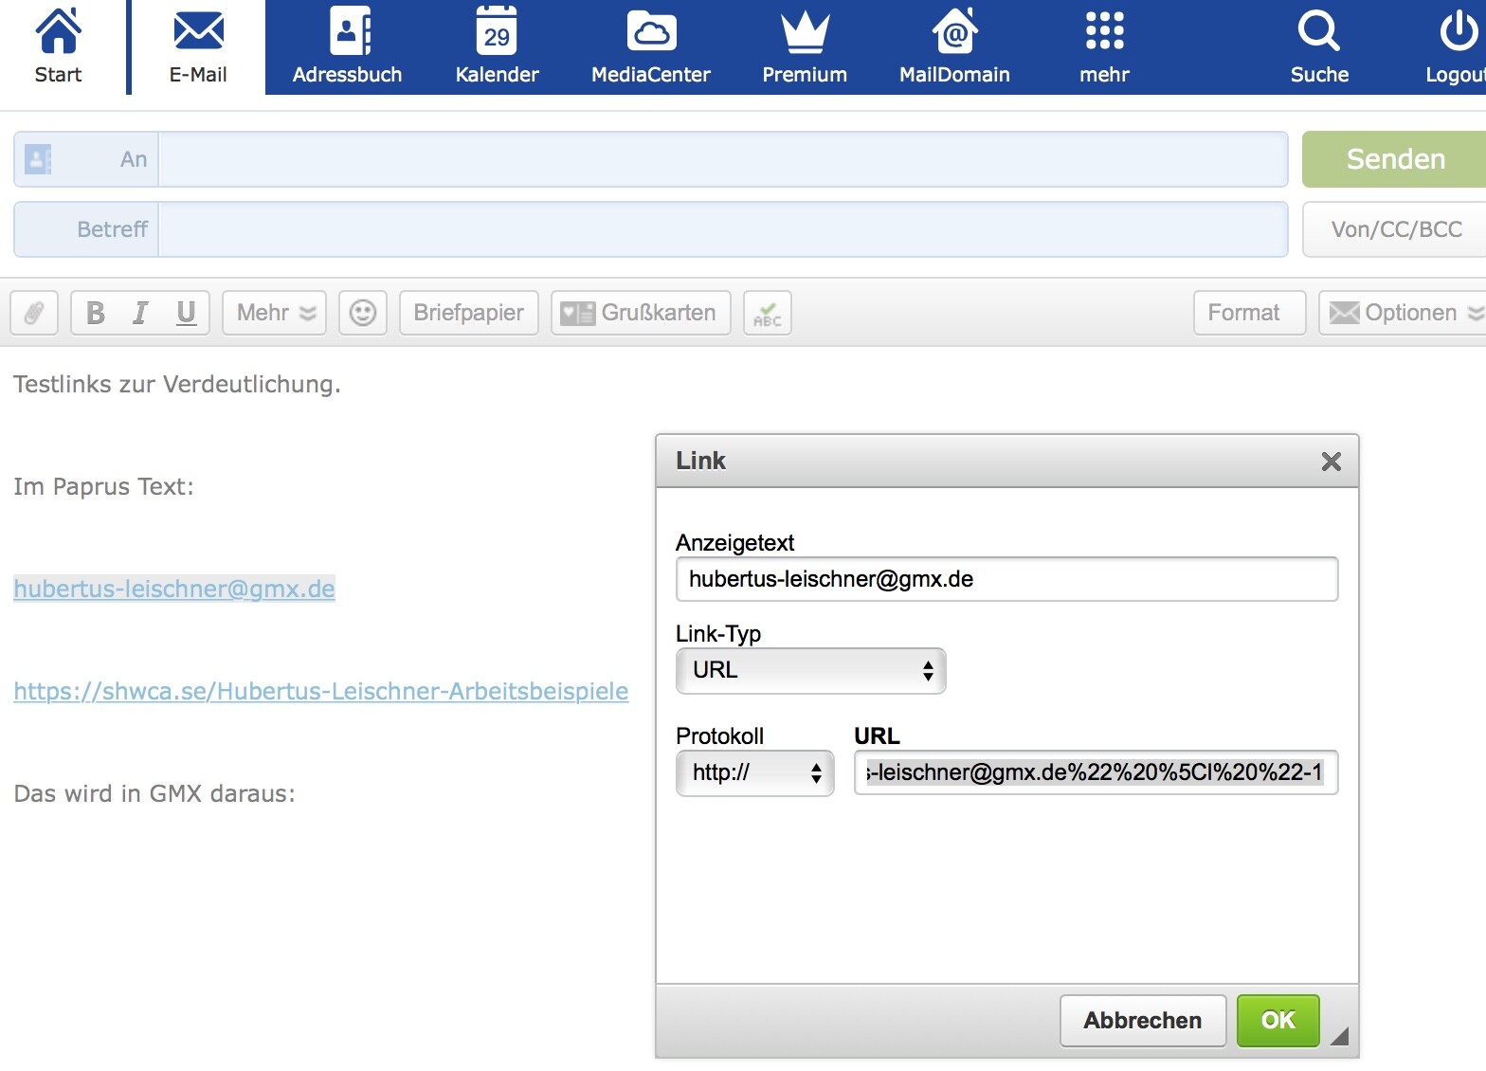The height and width of the screenshot is (1071, 1486).
Task: Go to the Start home icon
Action: pos(58,46)
